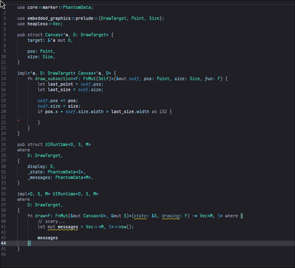Click line number 44 in the gutter
This screenshot has height=268, width=295.
(x=3, y=243)
